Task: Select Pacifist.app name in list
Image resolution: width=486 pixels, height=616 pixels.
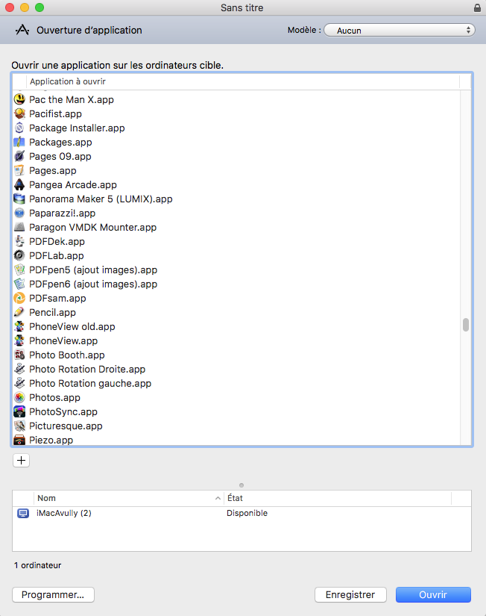Action: 55,114
